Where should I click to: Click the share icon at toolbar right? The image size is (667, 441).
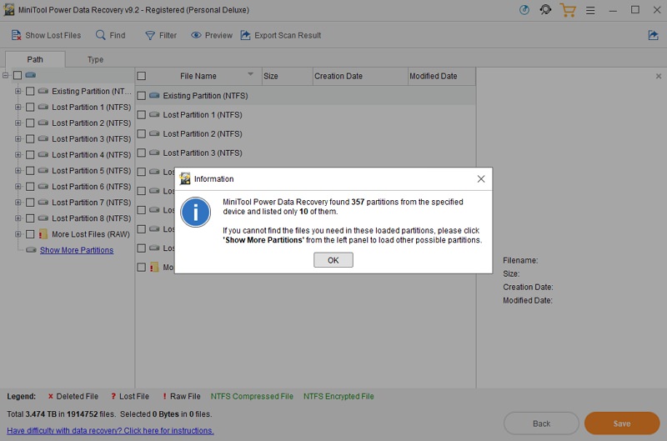pos(653,35)
